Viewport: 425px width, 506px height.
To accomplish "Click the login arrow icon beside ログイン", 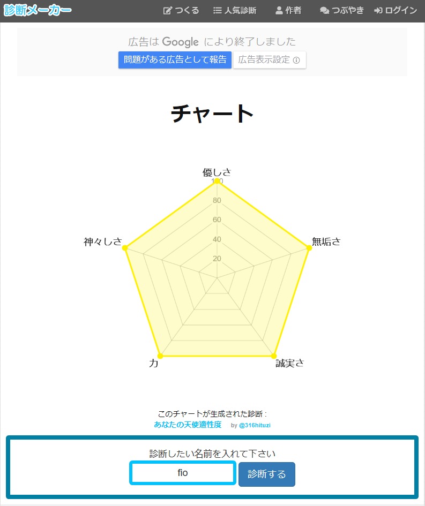I will point(378,11).
